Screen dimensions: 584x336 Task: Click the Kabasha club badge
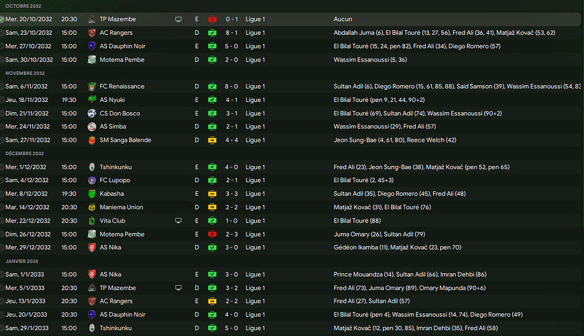click(92, 194)
